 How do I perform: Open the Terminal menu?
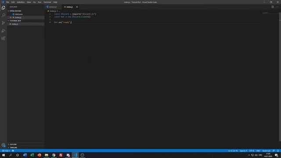[x=47, y=2]
